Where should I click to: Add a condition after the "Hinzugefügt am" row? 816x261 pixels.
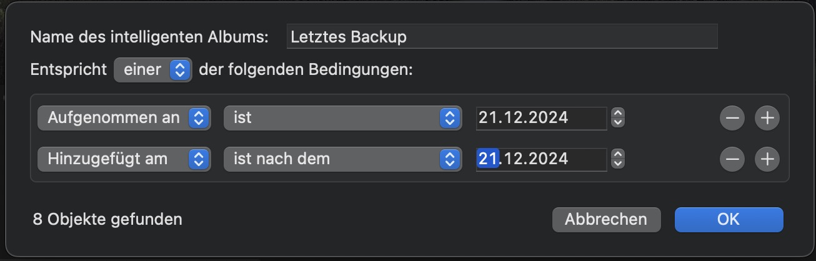tap(767, 160)
